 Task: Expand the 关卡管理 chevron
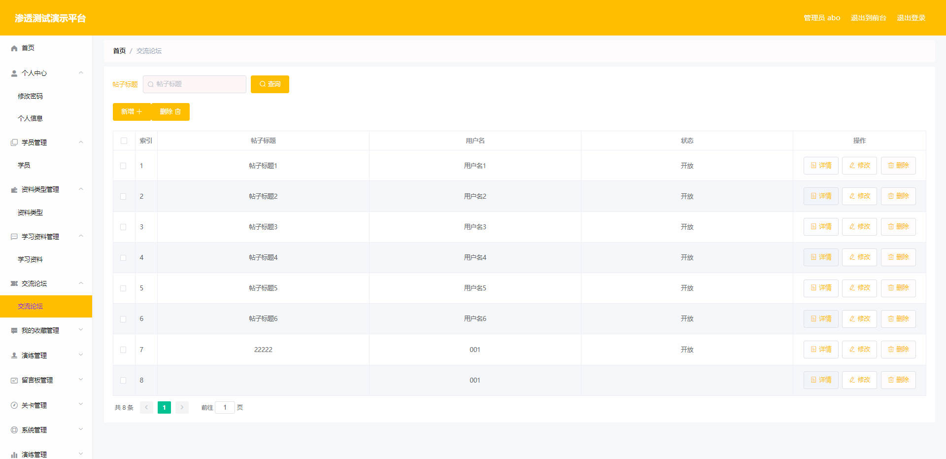tap(81, 405)
